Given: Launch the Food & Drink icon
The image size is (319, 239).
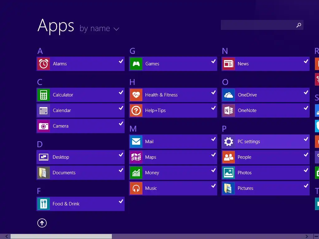Looking at the screenshot, I should click(x=44, y=204).
